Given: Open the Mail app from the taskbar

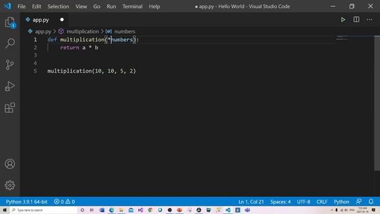Looking at the screenshot, I should click(x=131, y=210).
